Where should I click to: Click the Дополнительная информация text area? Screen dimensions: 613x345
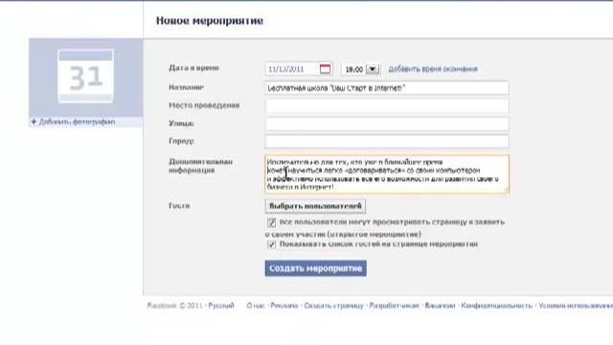[x=387, y=174]
